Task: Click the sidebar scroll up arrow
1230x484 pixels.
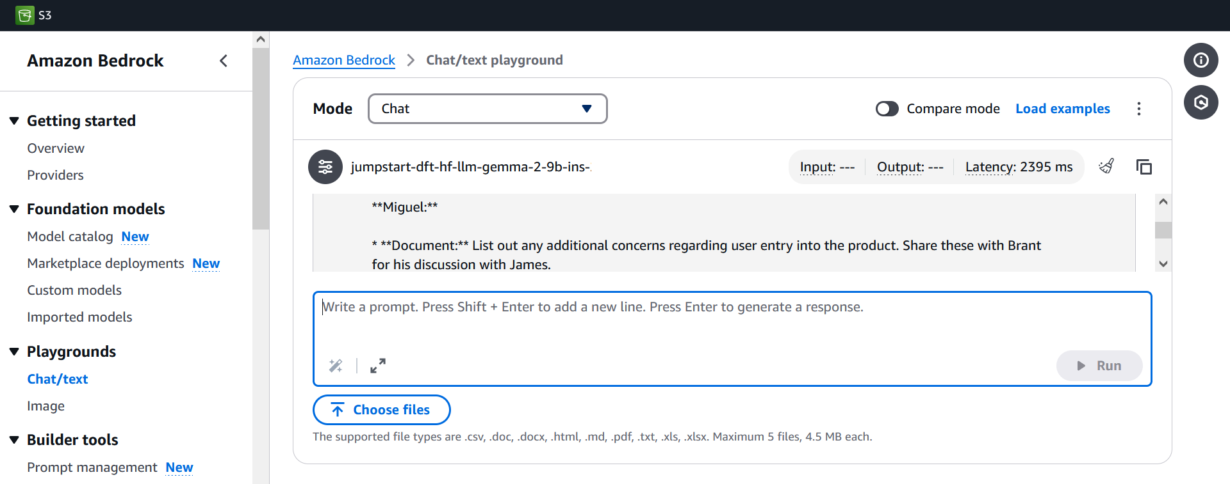Action: [261, 39]
